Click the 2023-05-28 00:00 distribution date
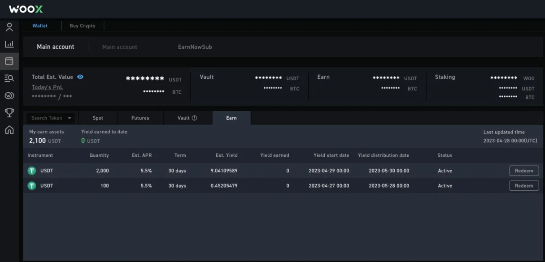The width and height of the screenshot is (545, 262). (x=389, y=185)
